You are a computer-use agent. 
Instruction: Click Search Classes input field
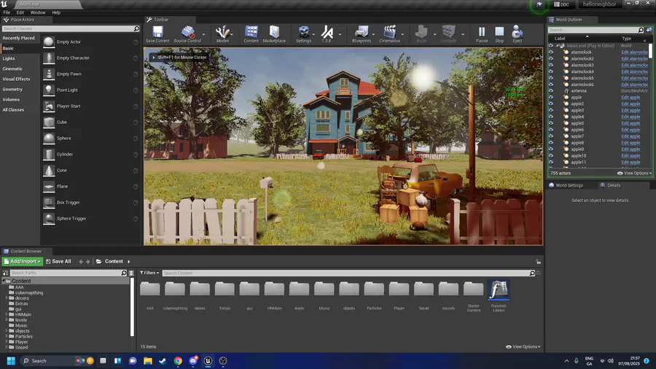click(x=70, y=28)
